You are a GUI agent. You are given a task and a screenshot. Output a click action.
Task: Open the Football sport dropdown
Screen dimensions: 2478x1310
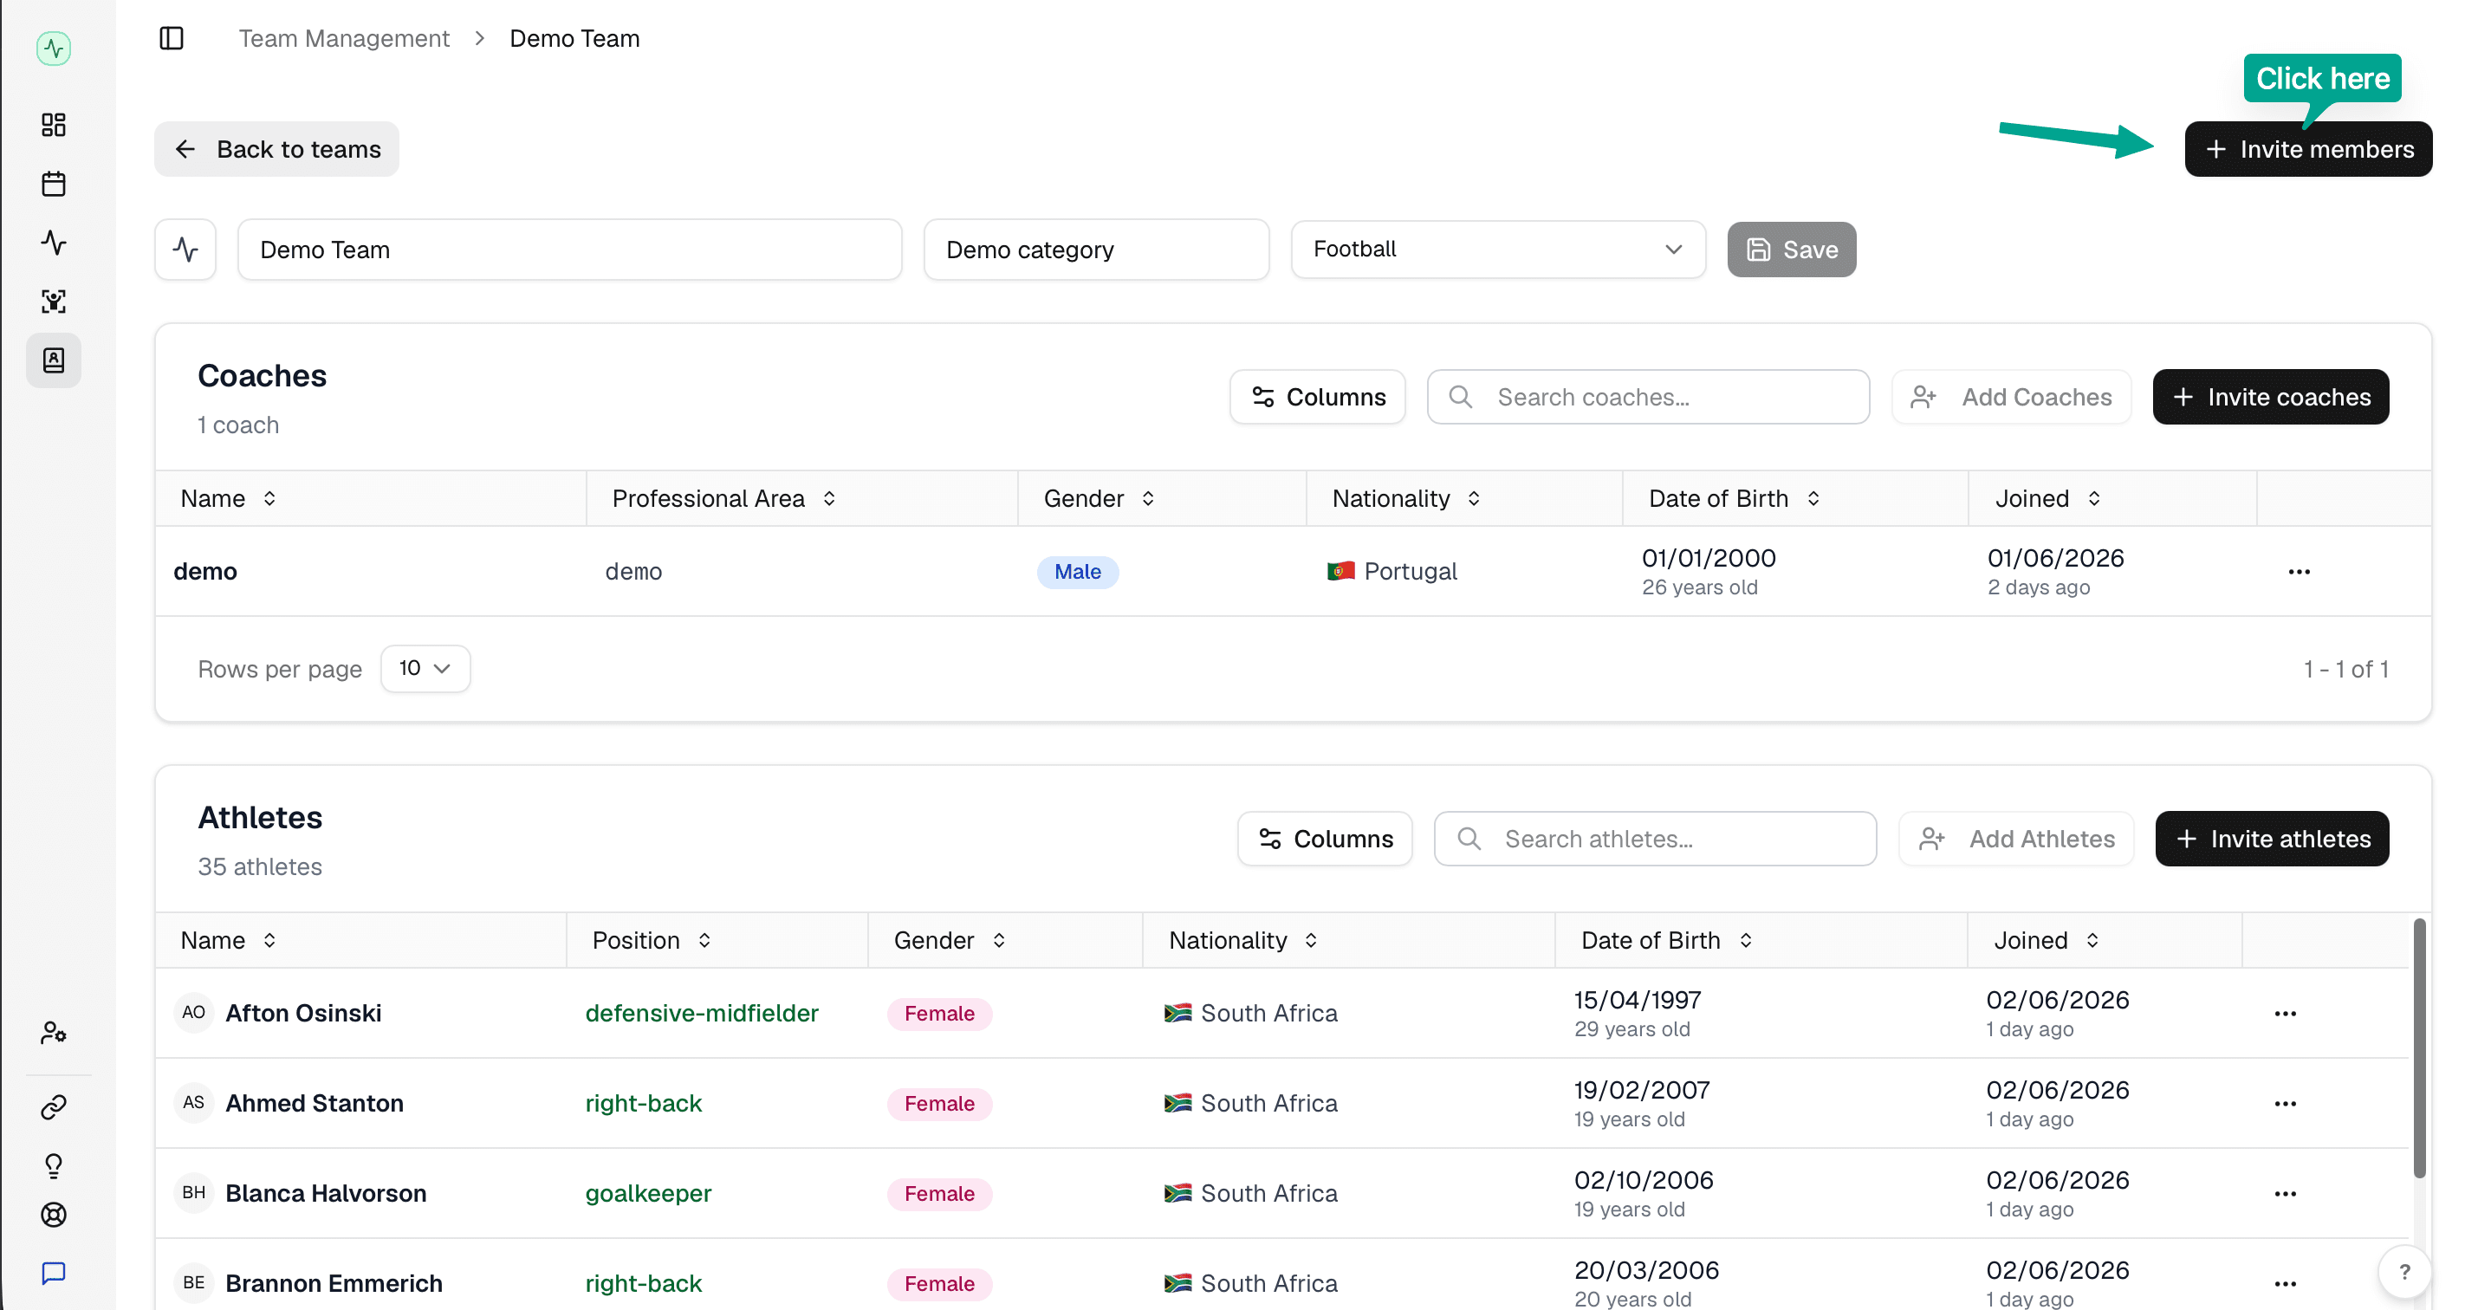[1498, 250]
